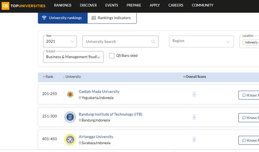Click the University column sort arrow

[x=64, y=77]
